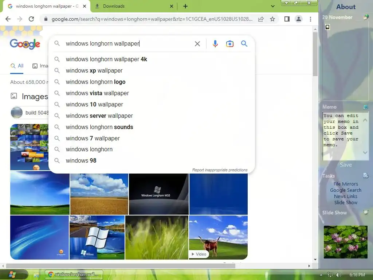Open the wheat field wallpaper thumbnail
This screenshot has height=280, width=373.
(x=99, y=194)
